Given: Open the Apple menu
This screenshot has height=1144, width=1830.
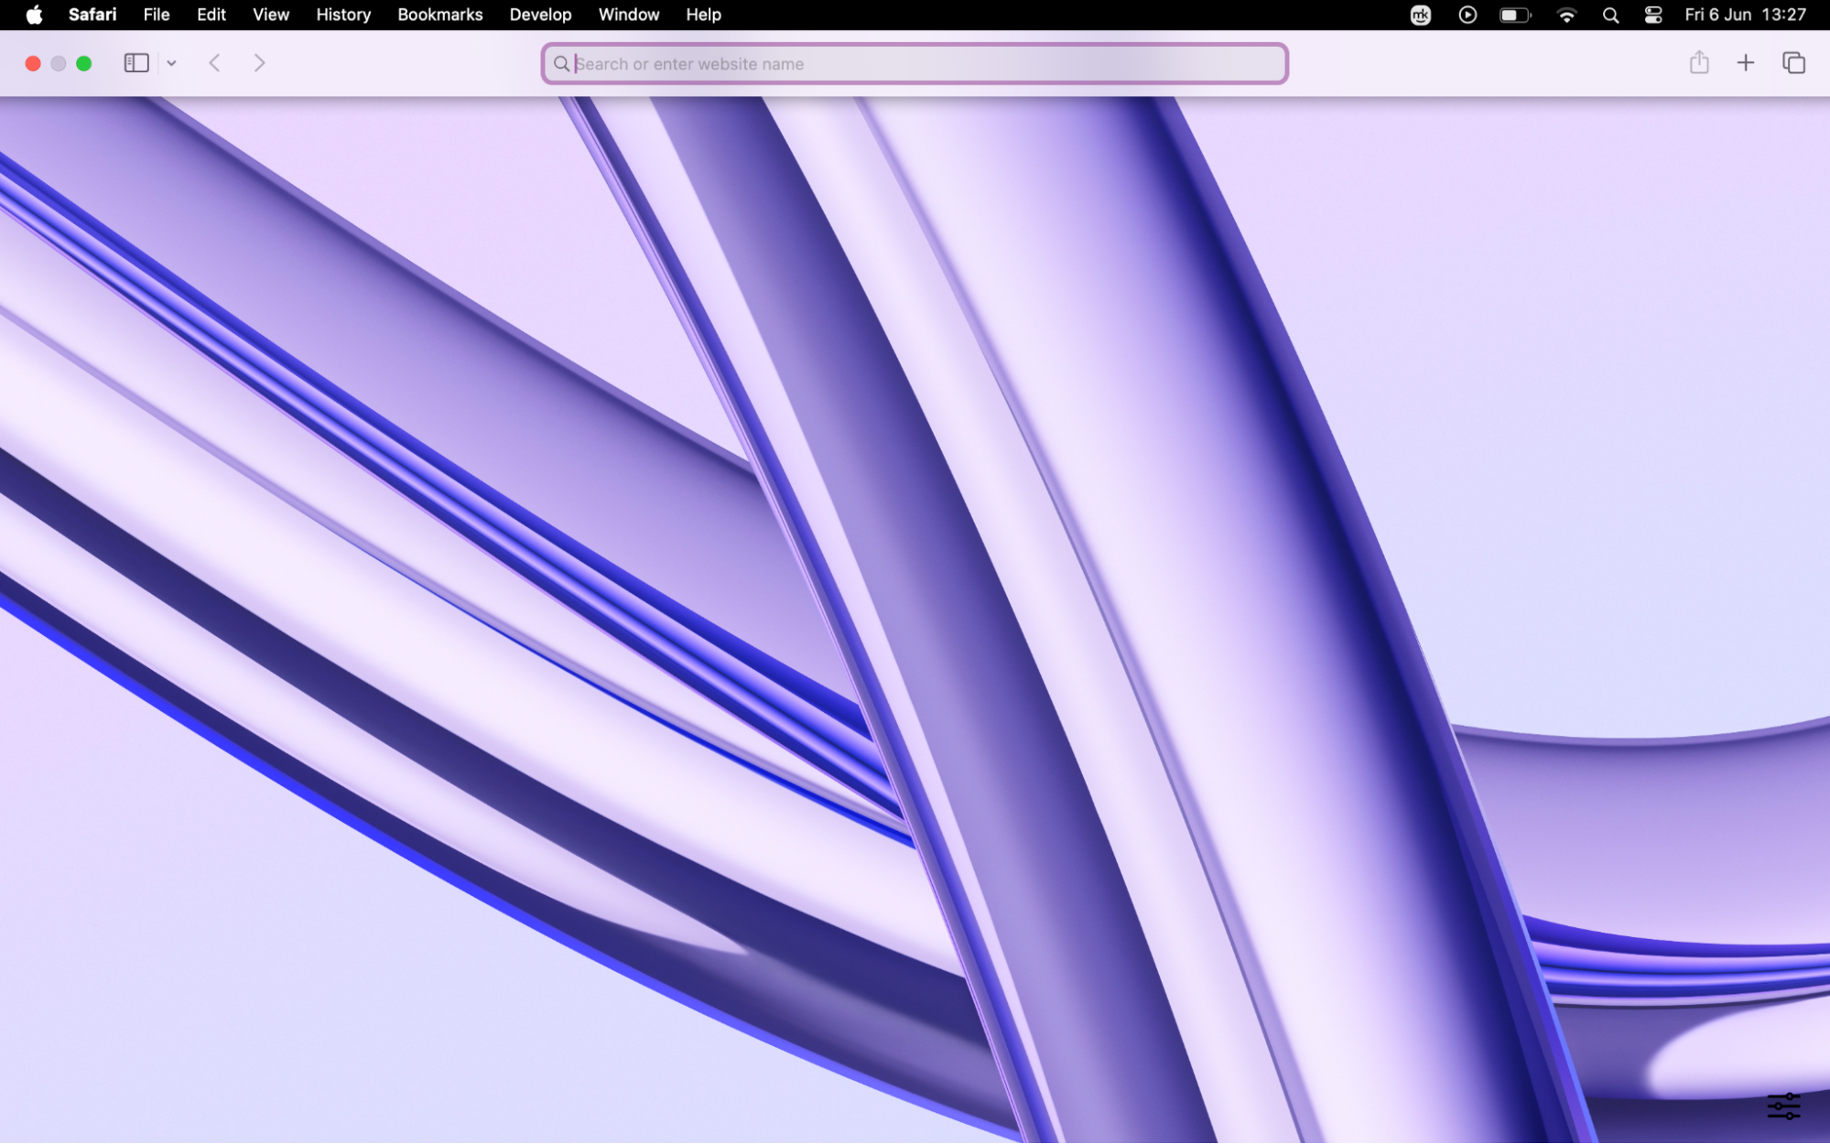Looking at the screenshot, I should pos(35,15).
